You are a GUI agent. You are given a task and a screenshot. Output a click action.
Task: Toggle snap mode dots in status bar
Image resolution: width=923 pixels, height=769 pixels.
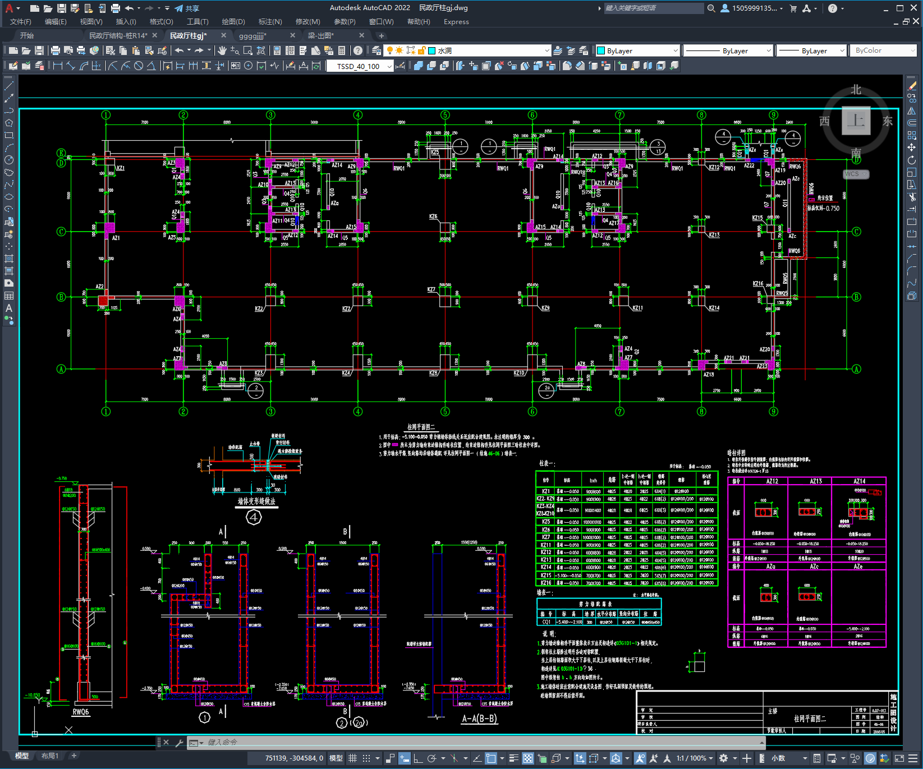coord(366,758)
